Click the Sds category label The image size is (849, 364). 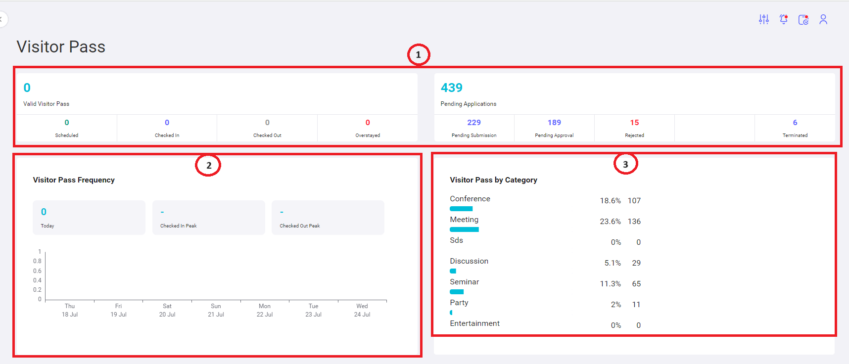[x=456, y=240]
